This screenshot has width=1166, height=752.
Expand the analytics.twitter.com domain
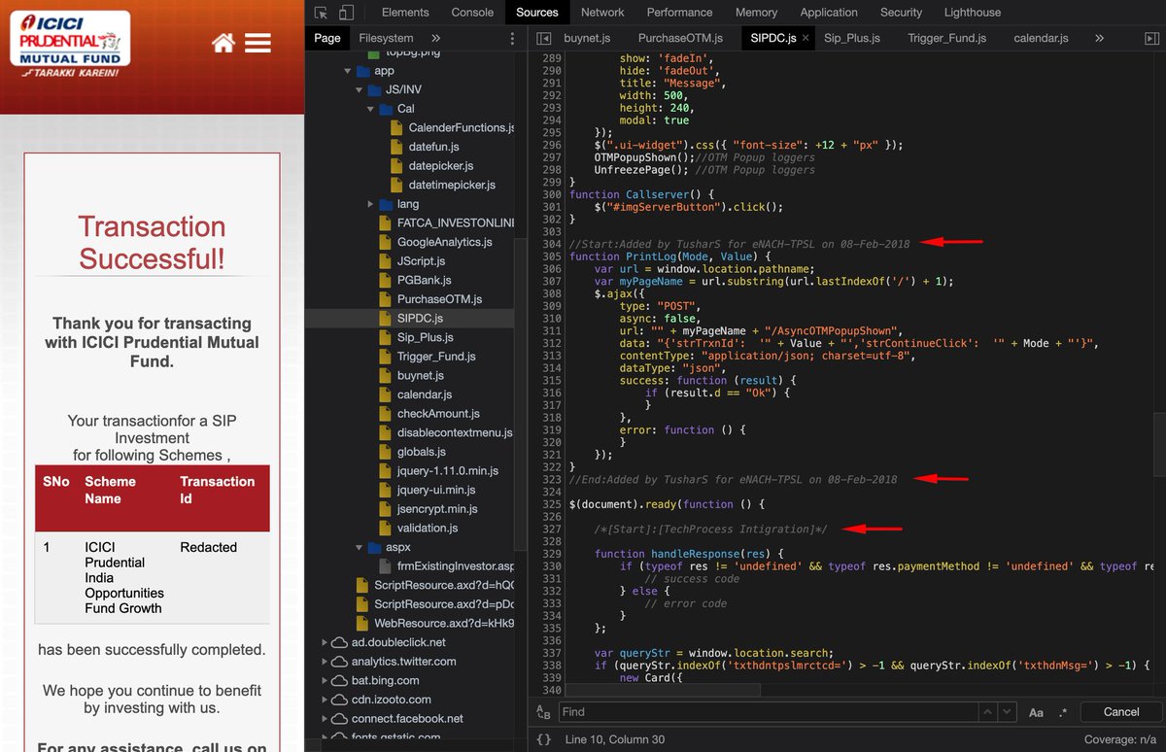pyautogui.click(x=325, y=662)
